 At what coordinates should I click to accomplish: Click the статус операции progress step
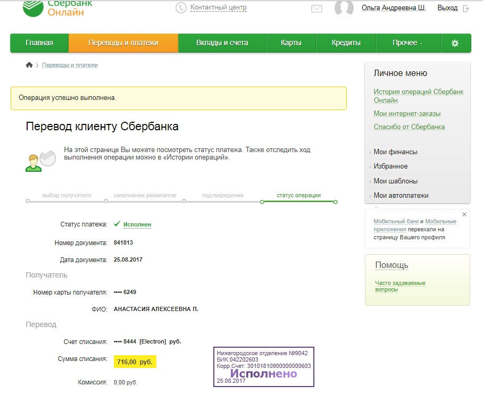pos(298,196)
